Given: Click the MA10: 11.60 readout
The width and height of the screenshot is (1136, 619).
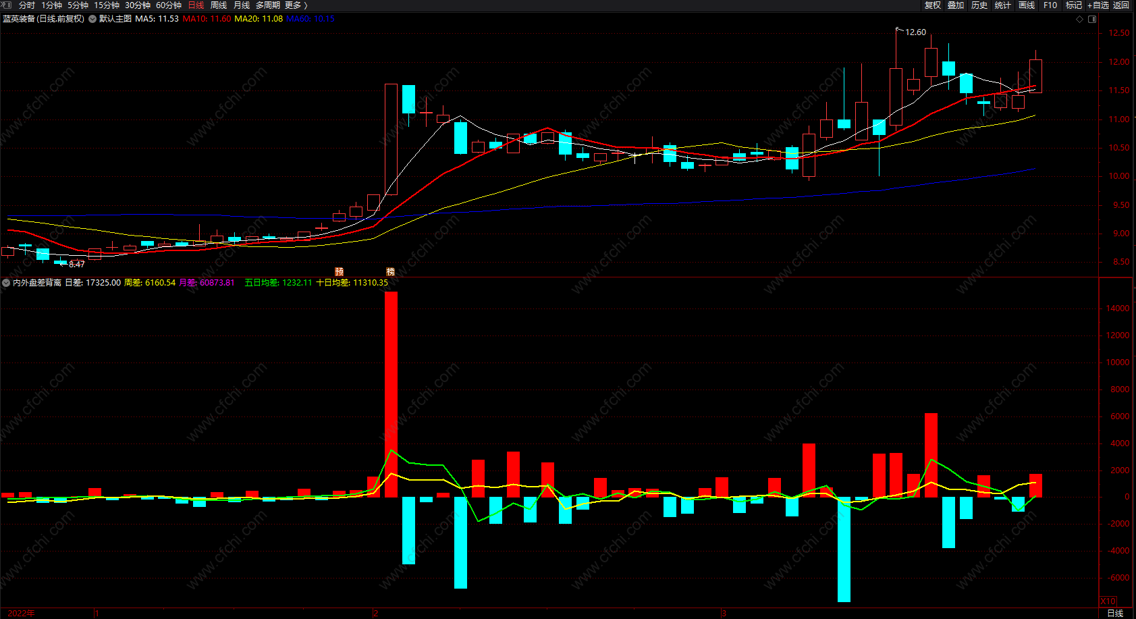Looking at the screenshot, I should tap(207, 19).
